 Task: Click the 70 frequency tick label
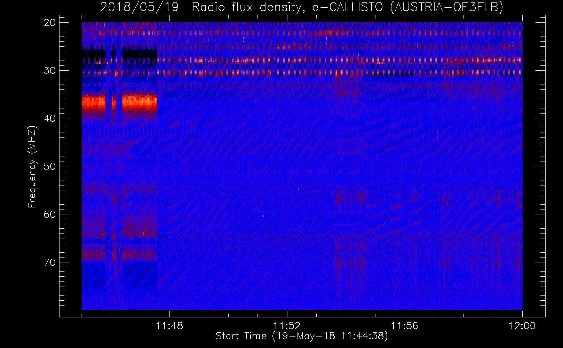(50, 262)
